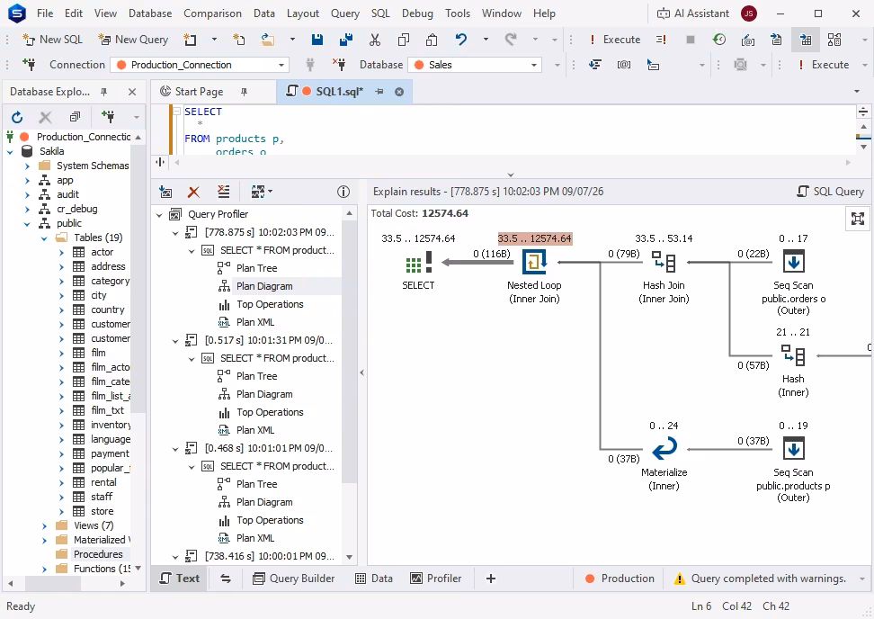Expand the audit schema node
The height and width of the screenshot is (619, 874).
27,194
